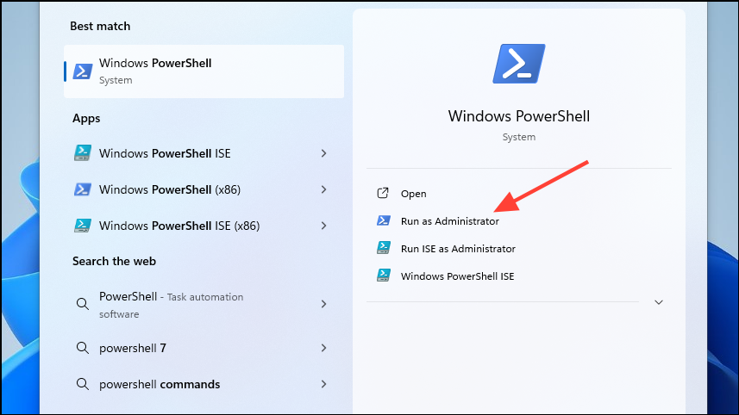Open the Windows PowerShell best match result
Image resolution: width=739 pixels, height=415 pixels.
coord(204,71)
